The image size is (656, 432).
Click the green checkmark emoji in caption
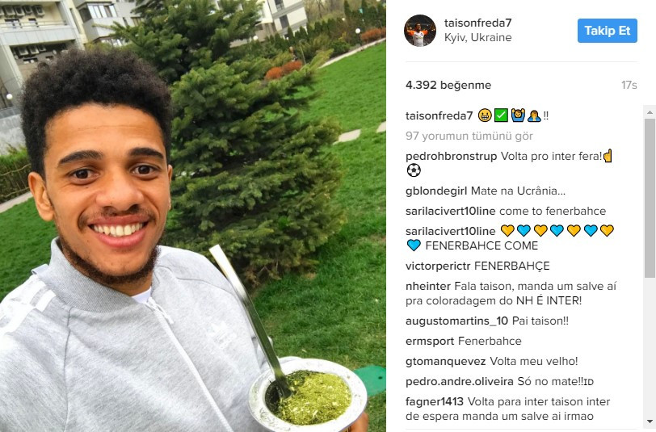[x=501, y=115]
